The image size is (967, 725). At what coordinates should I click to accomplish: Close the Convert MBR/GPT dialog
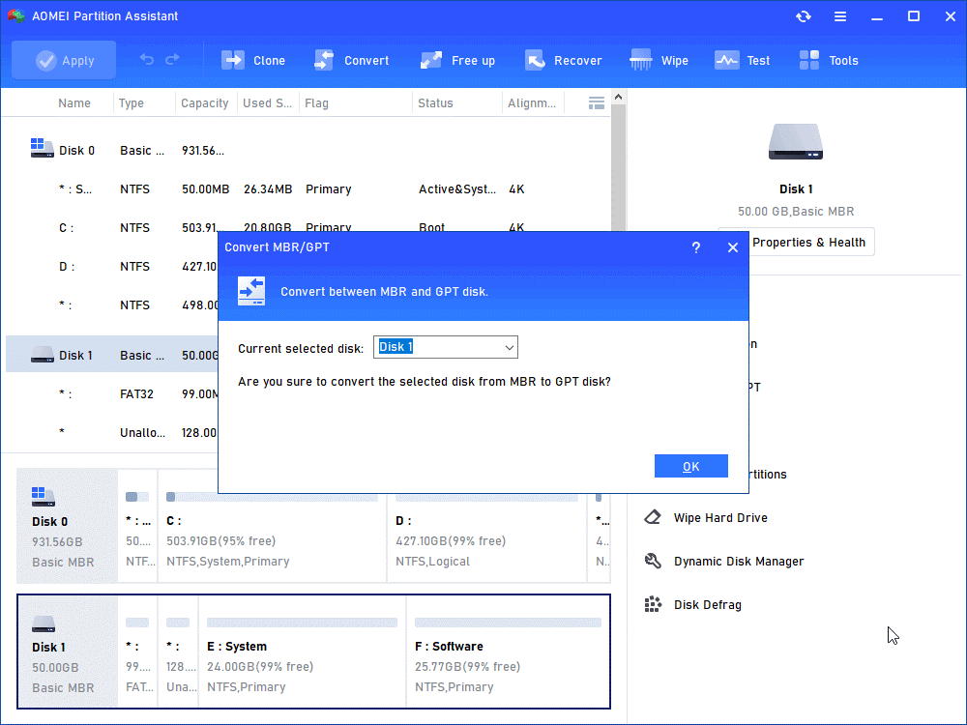click(733, 247)
